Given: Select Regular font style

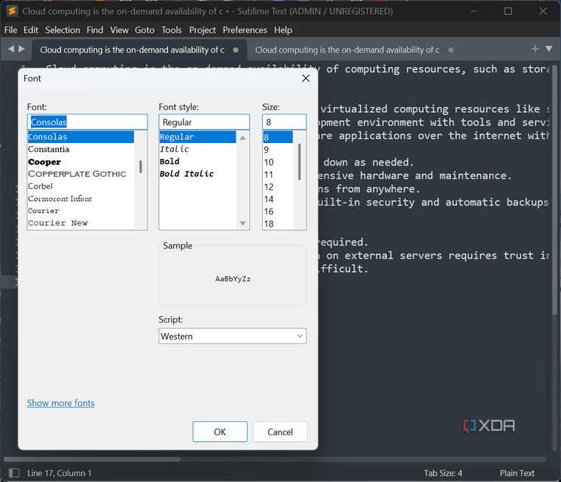Looking at the screenshot, I should pyautogui.click(x=197, y=136).
